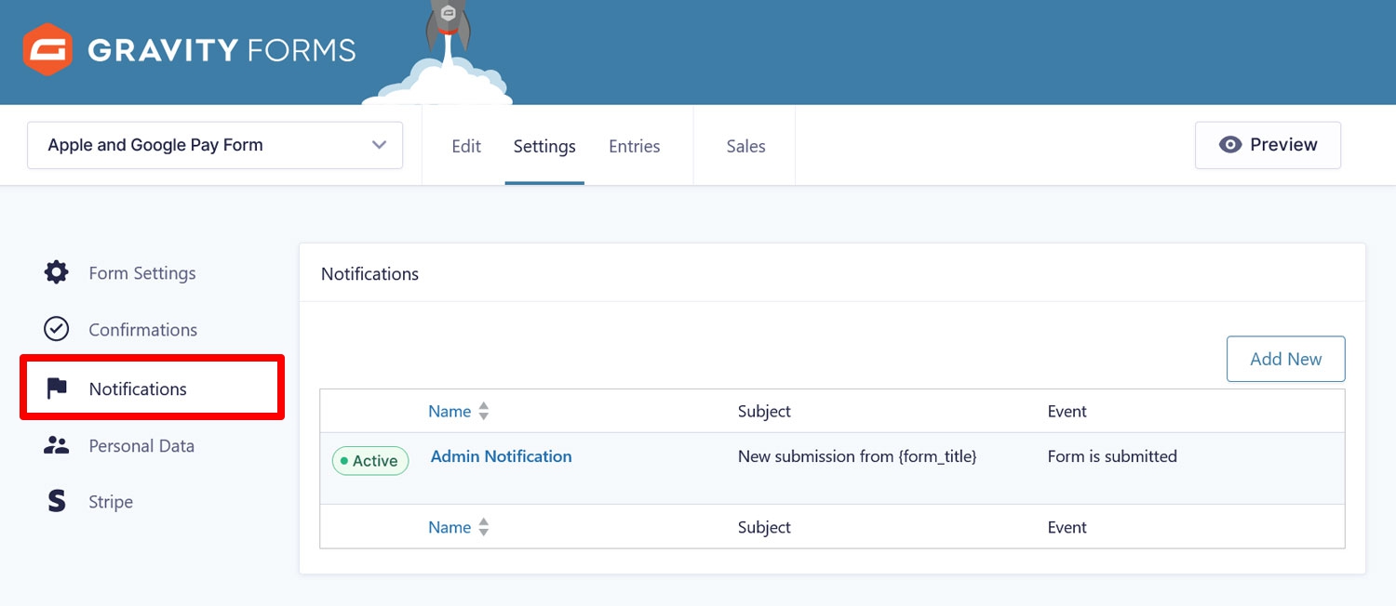Click the Gravity Forms hexagon logo
The height and width of the screenshot is (606, 1396).
[x=47, y=49]
